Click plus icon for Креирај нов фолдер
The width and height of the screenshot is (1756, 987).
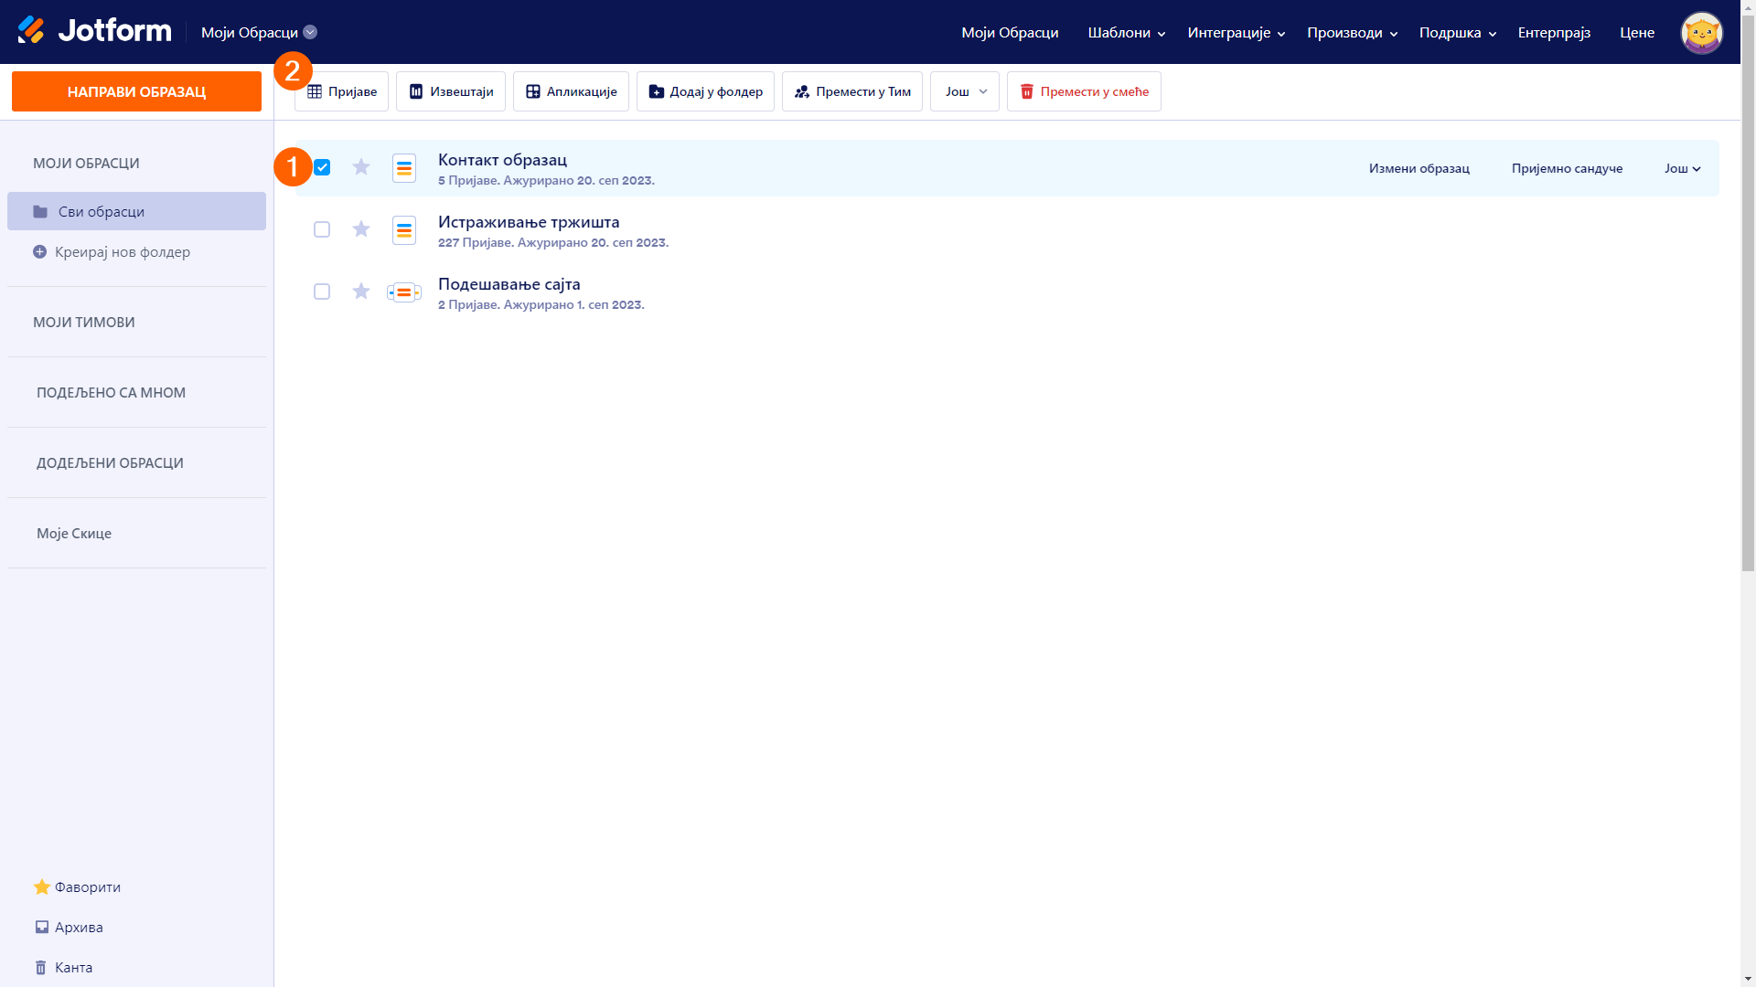tap(39, 252)
